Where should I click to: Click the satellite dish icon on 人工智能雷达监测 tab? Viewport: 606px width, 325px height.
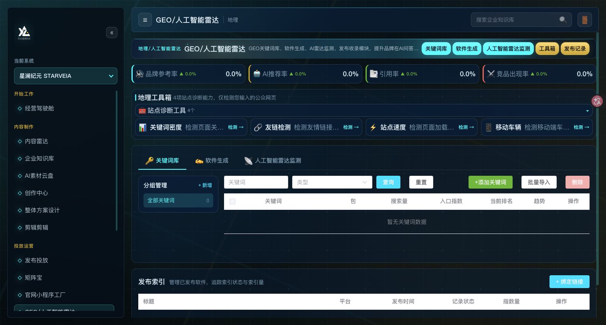(248, 160)
